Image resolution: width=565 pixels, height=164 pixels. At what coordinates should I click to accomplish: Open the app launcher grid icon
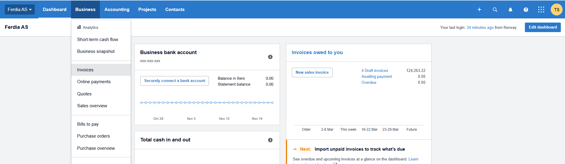pos(541,10)
